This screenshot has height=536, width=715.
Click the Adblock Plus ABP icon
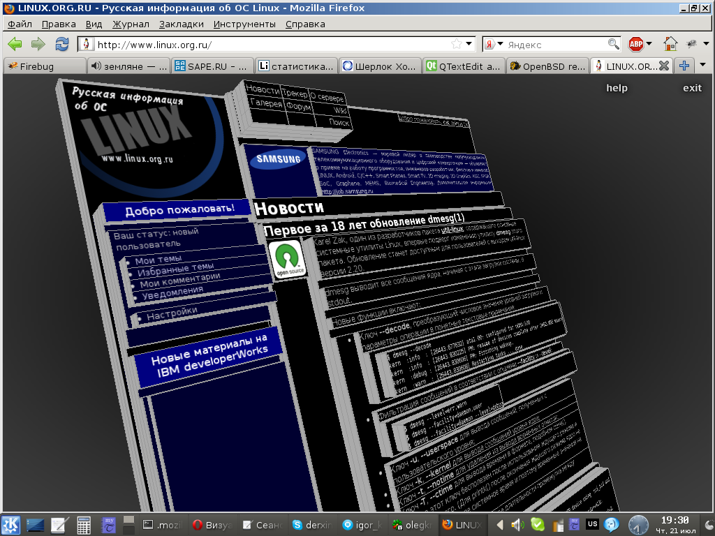[x=635, y=44]
